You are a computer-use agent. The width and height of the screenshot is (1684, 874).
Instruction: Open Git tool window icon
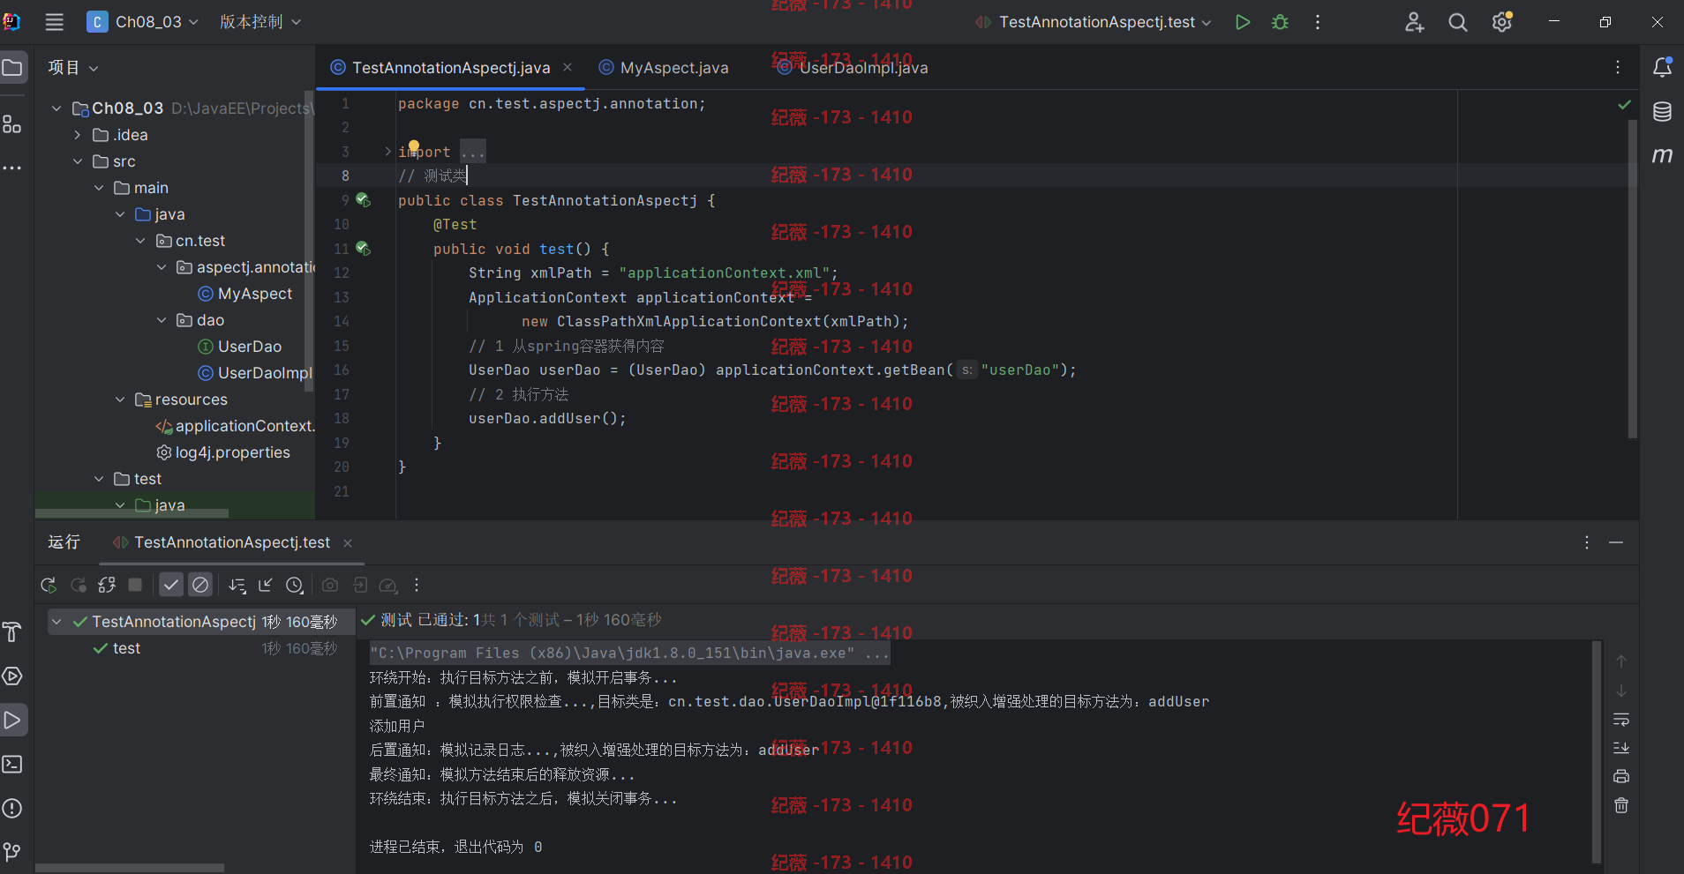pyautogui.click(x=12, y=852)
